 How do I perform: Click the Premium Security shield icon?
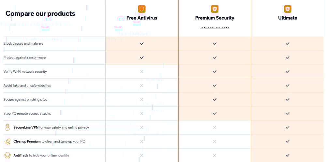click(x=215, y=9)
